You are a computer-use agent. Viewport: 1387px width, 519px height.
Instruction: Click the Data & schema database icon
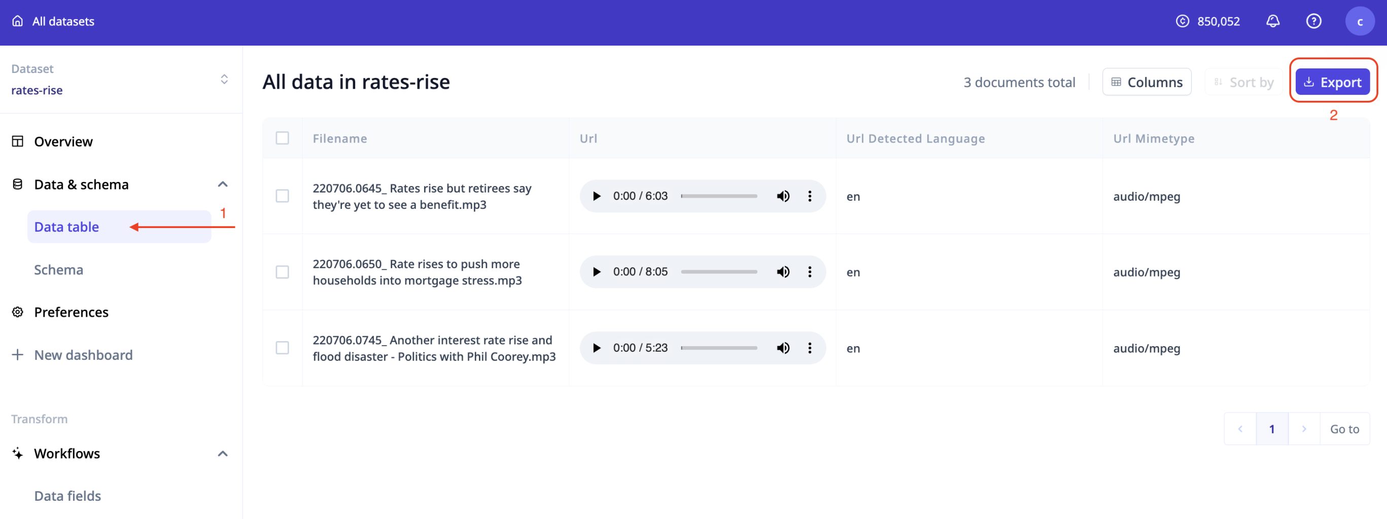[x=18, y=184]
